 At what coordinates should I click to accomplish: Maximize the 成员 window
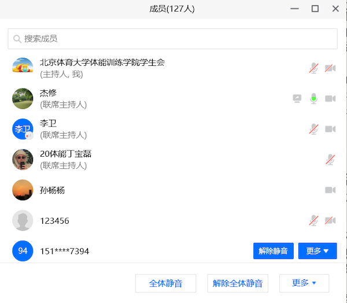pyautogui.click(x=315, y=9)
